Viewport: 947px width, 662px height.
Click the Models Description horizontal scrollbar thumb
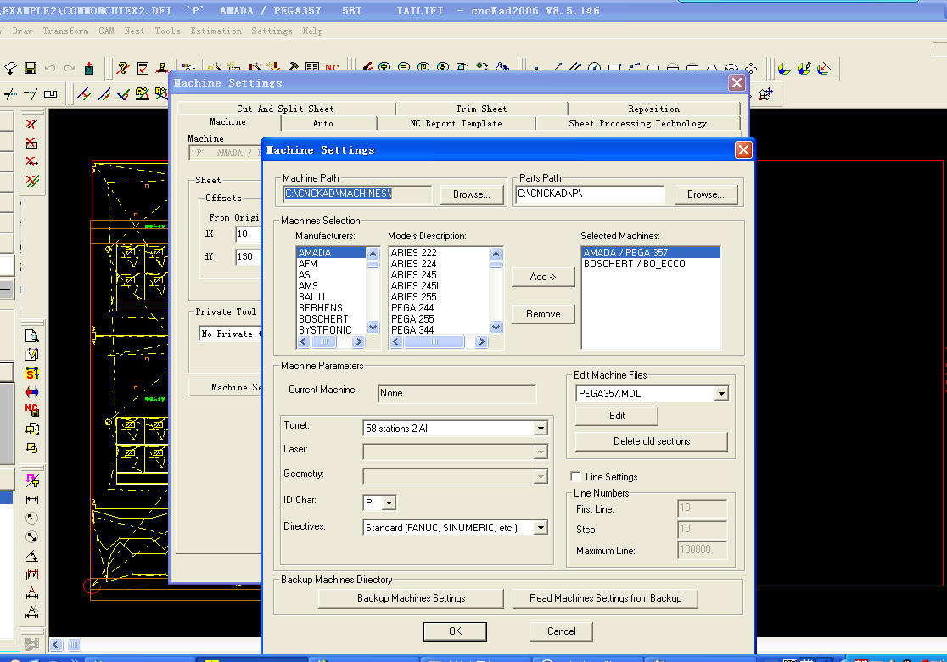(x=434, y=342)
